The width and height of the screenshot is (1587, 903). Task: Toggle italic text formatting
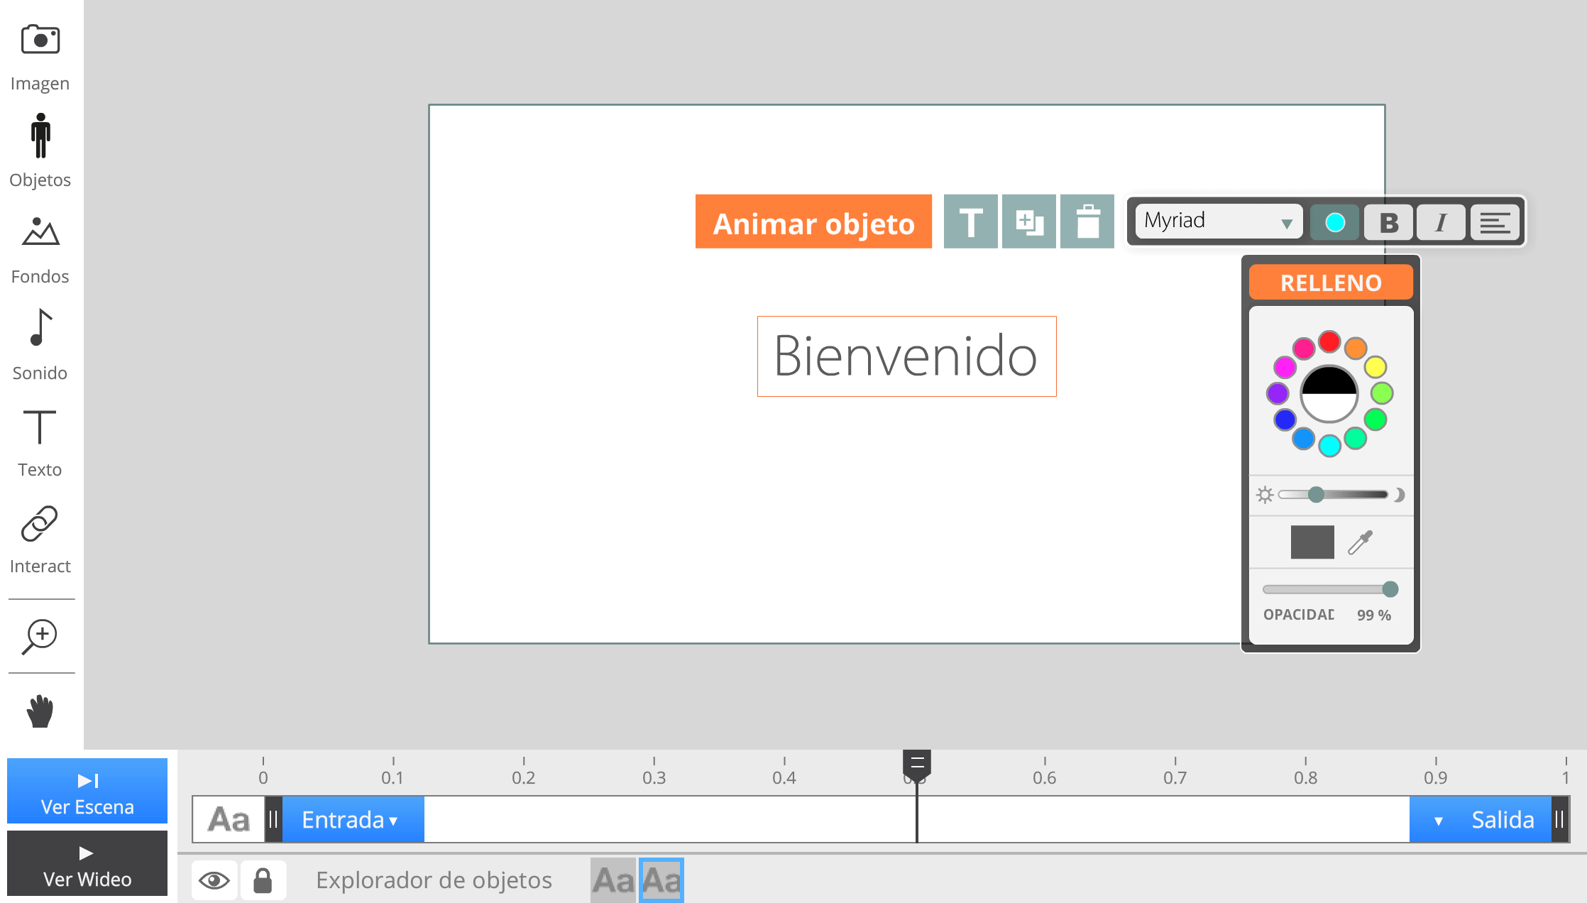click(x=1441, y=222)
